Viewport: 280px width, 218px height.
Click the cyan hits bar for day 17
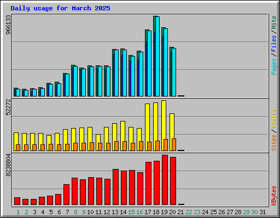point(149,63)
